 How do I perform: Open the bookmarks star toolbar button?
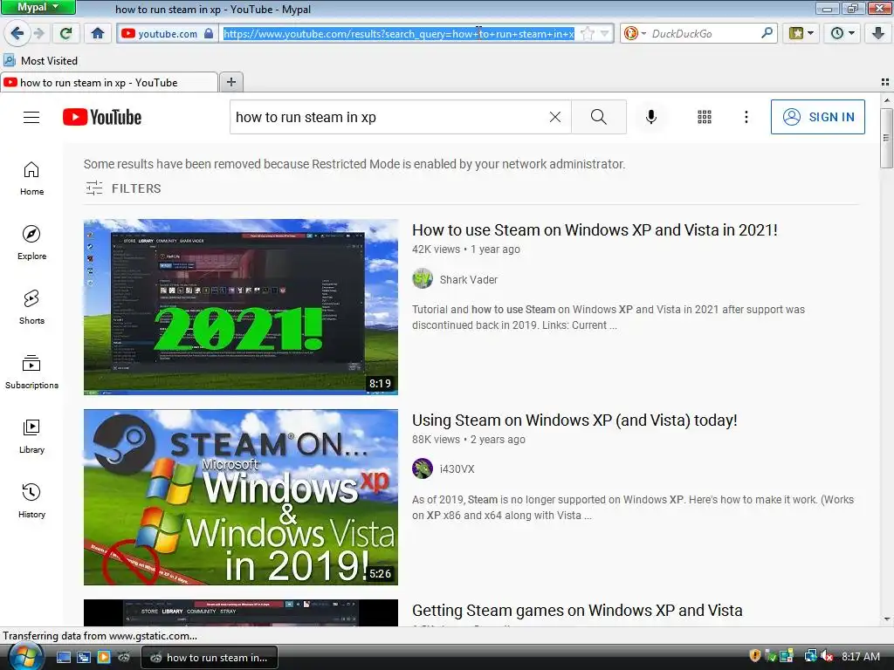coord(796,34)
